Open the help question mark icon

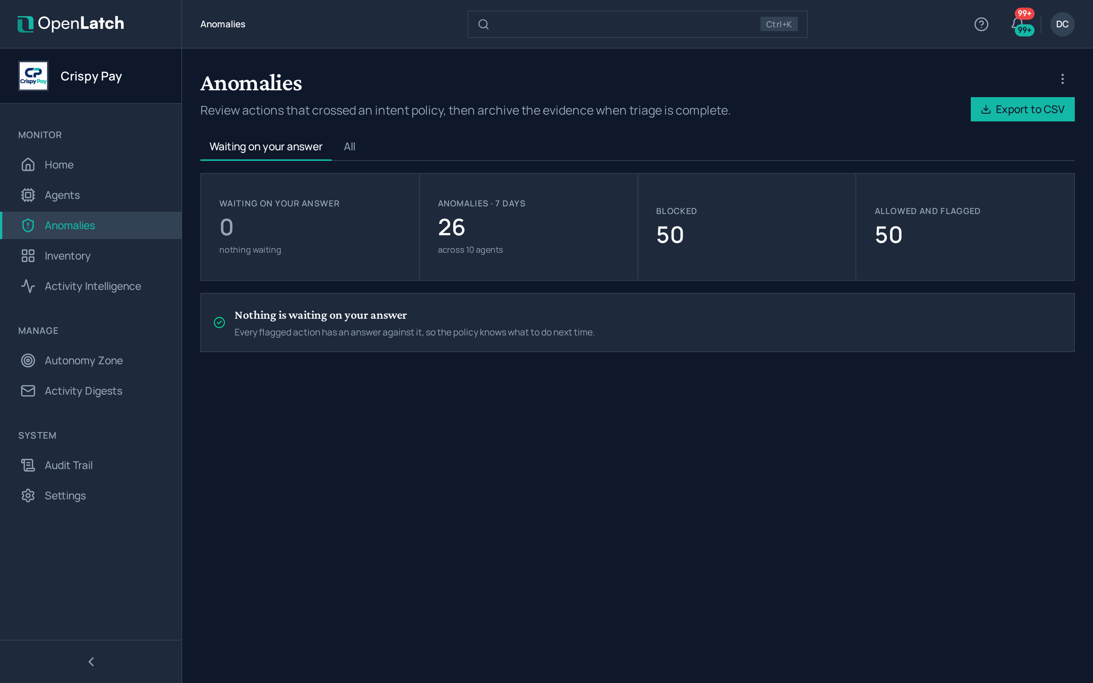(981, 24)
